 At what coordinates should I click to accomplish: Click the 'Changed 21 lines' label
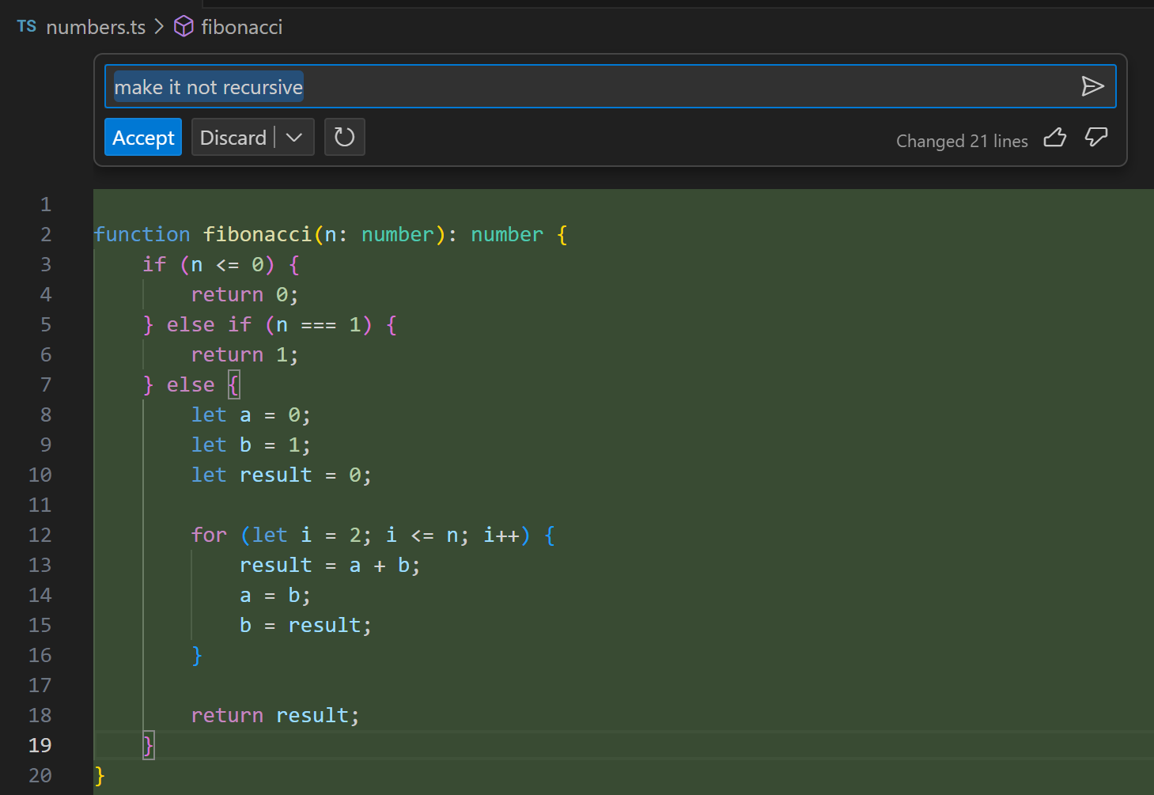(962, 141)
